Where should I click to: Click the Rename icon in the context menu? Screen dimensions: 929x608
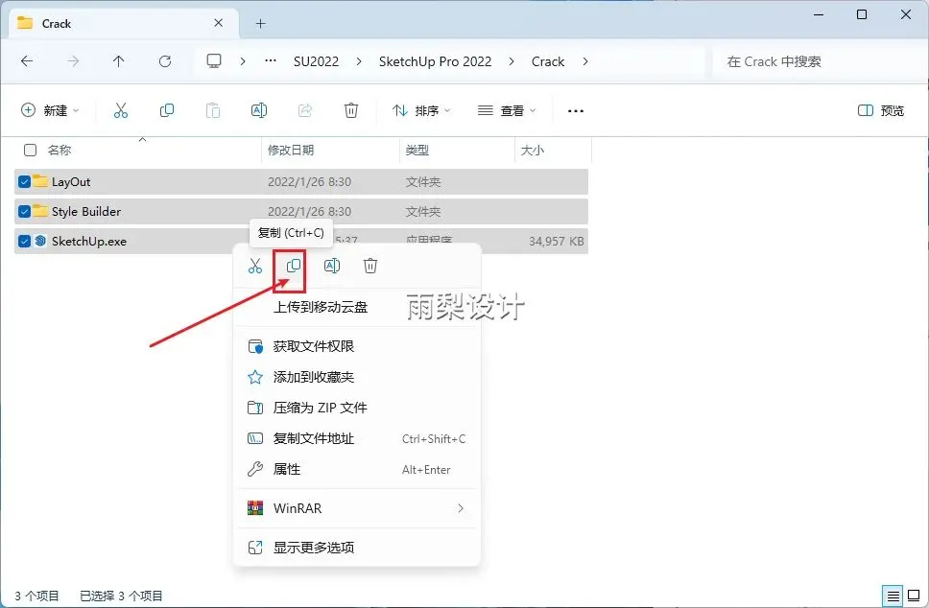332,267
